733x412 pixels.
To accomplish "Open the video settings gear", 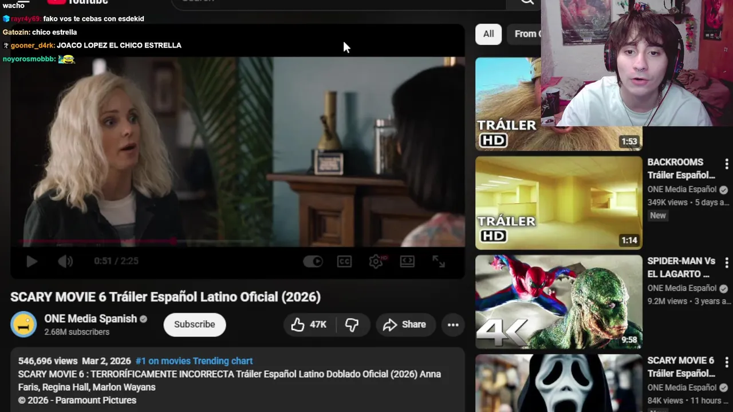I will (x=376, y=262).
